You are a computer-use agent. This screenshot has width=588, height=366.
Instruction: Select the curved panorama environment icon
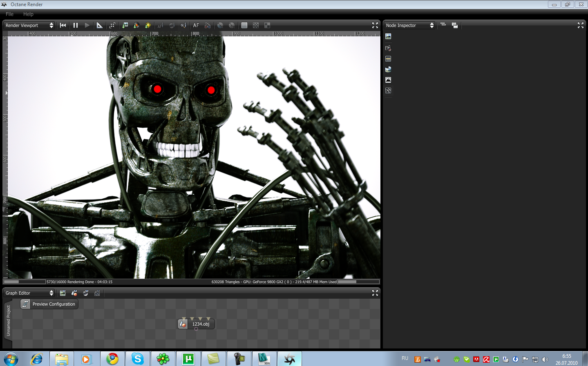388,69
